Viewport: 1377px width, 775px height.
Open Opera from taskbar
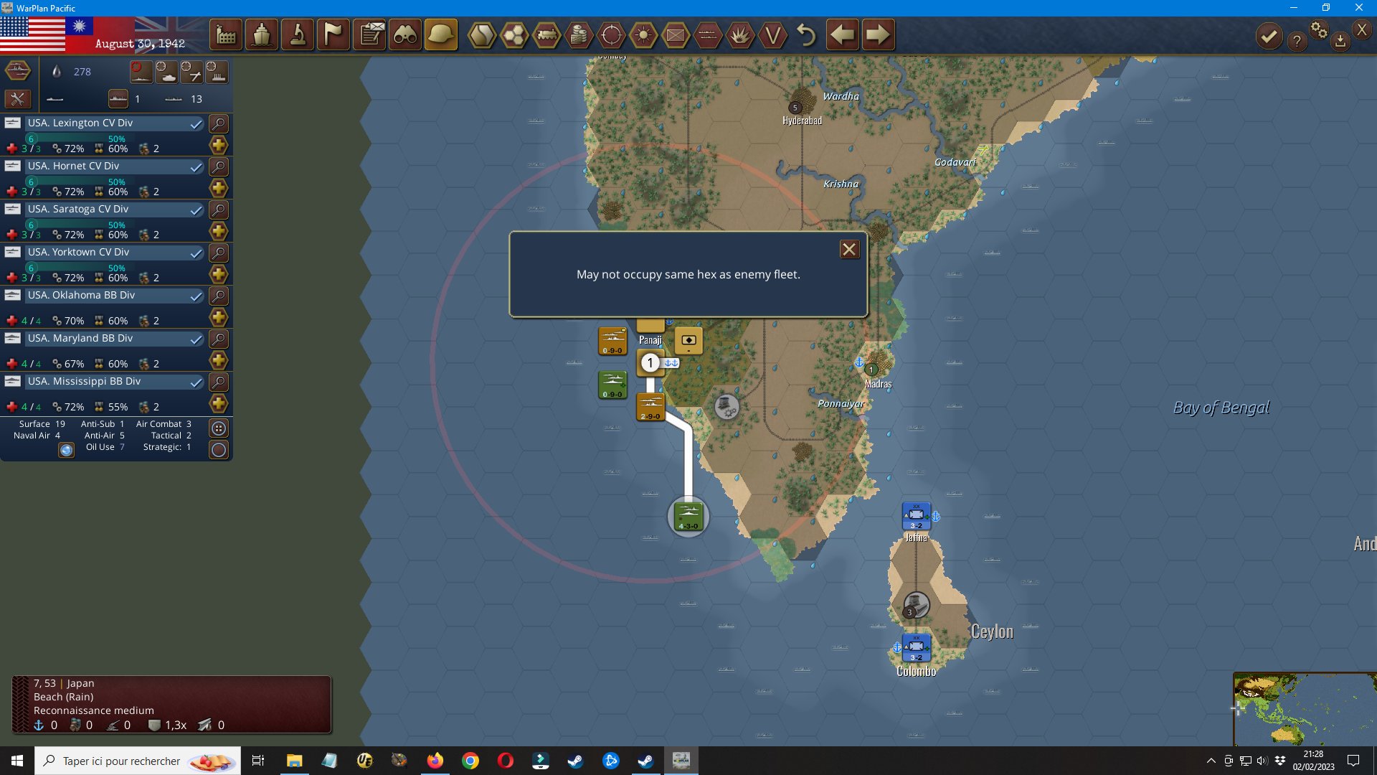tap(505, 761)
